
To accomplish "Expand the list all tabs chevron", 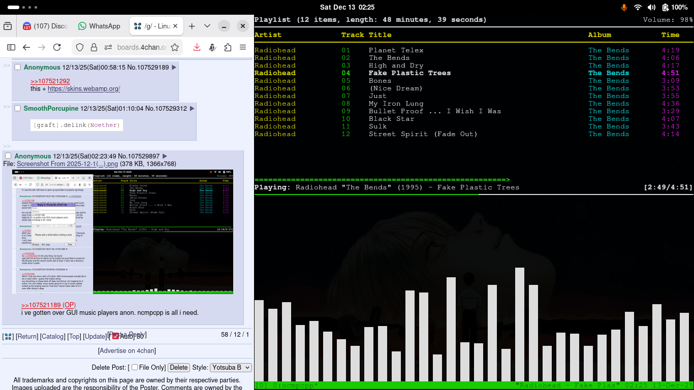I will tap(207, 26).
